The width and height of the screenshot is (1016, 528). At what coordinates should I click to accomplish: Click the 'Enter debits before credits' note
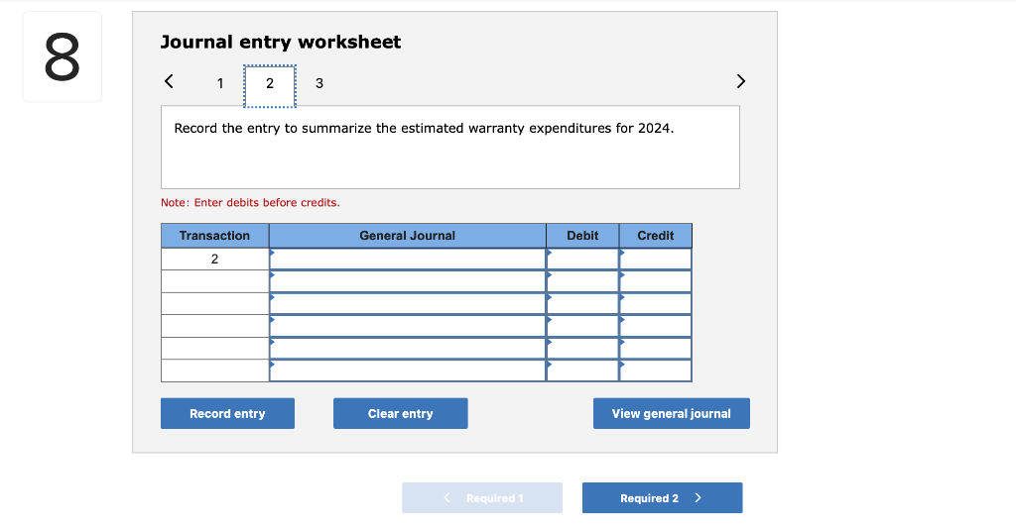click(250, 202)
